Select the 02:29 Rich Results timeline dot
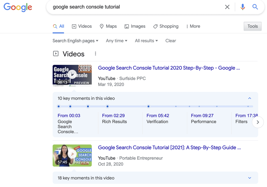 click(70, 106)
